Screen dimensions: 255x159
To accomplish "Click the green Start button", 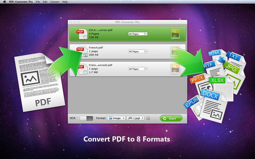I will (x=171, y=118).
